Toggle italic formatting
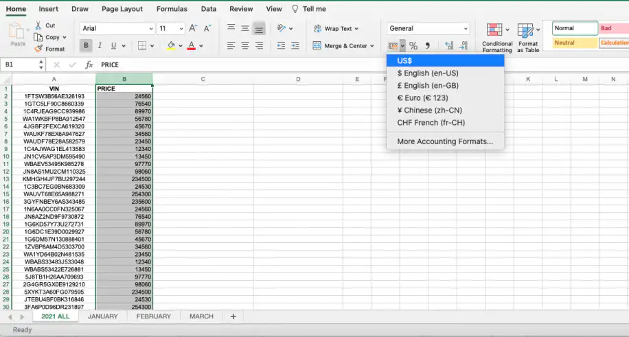629x337 pixels. click(100, 46)
